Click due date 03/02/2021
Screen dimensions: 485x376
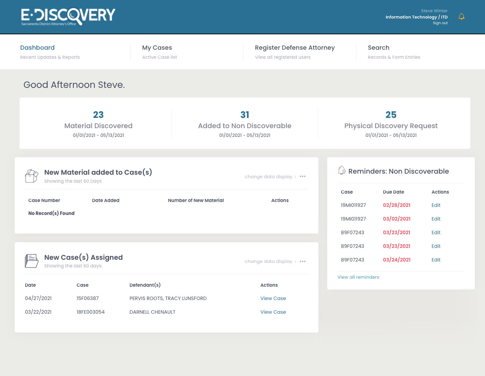point(396,219)
